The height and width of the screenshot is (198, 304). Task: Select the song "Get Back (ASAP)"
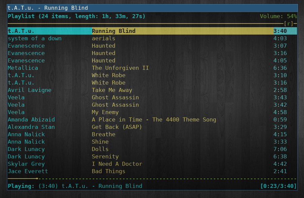point(117,127)
